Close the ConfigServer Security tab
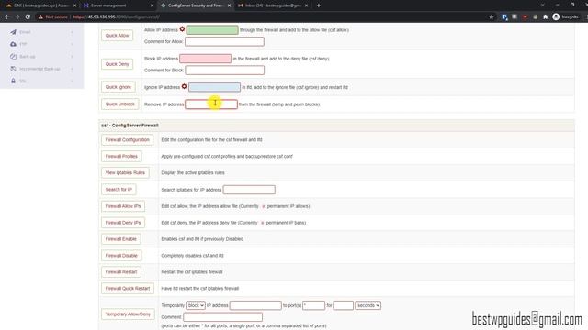This screenshot has height=330, width=588. tap(229, 5)
